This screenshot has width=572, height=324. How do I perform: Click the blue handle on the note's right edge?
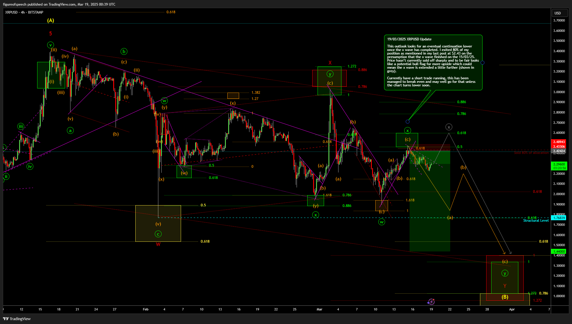[482, 63]
